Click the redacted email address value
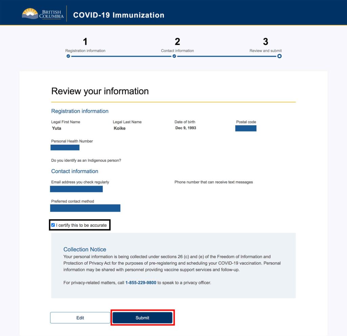This screenshot has height=336, width=347. point(76,189)
